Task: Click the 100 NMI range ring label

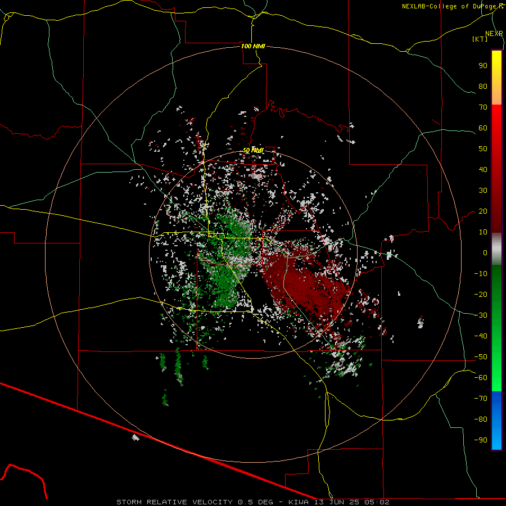Action: point(253,46)
